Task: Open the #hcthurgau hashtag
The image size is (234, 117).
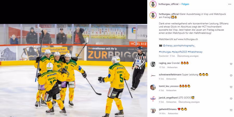Action: pyautogui.click(x=165, y=52)
